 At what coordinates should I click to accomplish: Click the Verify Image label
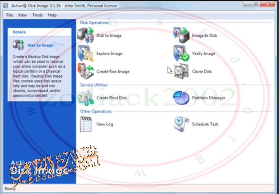(x=203, y=53)
